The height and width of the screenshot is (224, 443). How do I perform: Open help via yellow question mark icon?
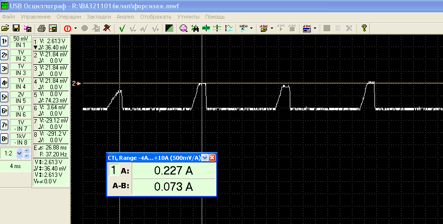[x=364, y=28]
